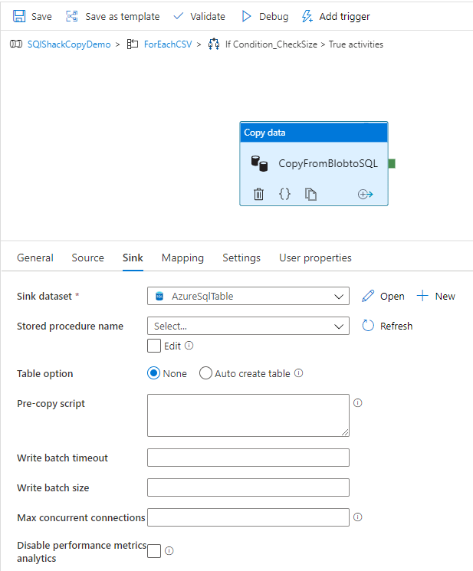Select the None table option
The image size is (473, 571).
[153, 373]
